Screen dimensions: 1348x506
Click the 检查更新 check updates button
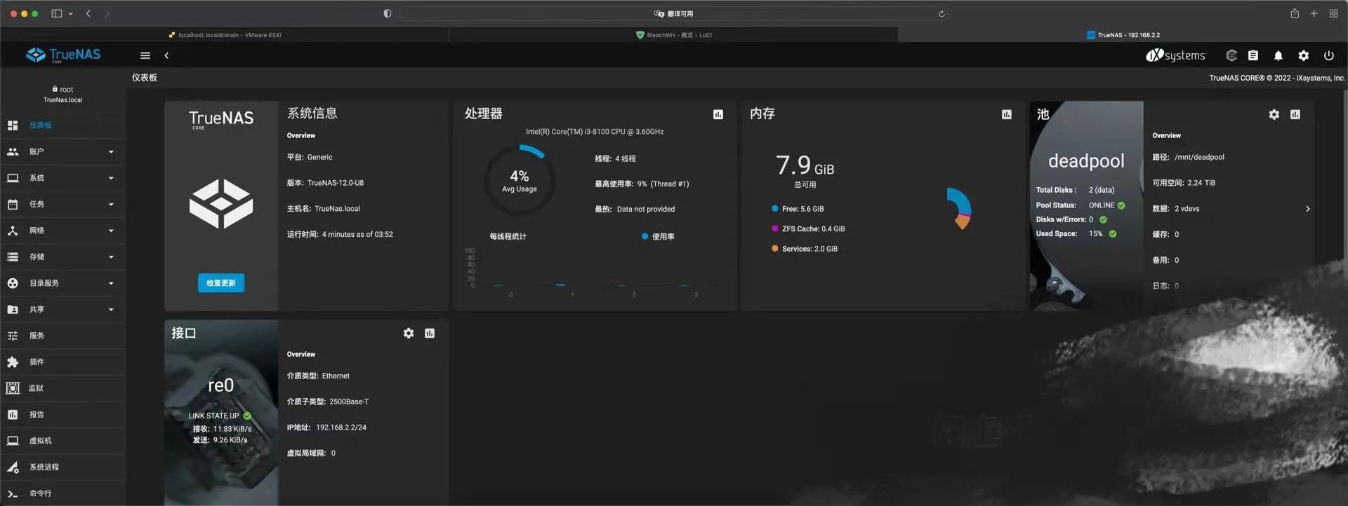click(x=221, y=283)
